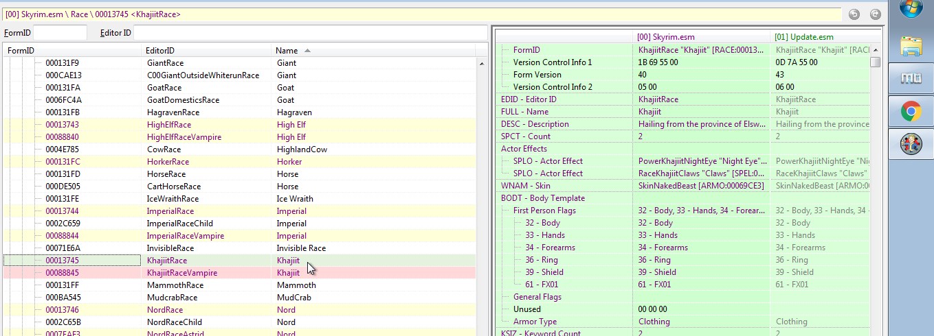Select the ImperialRaceChild record
Screen dimensions: 934x336
(x=239, y=224)
